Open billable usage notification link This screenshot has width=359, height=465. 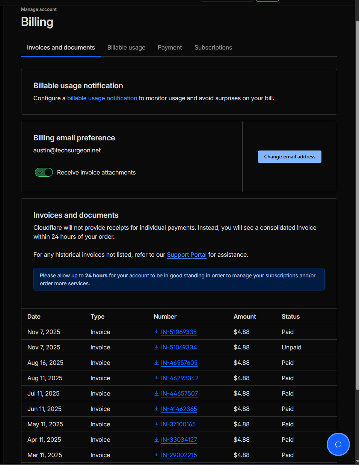[x=102, y=98]
